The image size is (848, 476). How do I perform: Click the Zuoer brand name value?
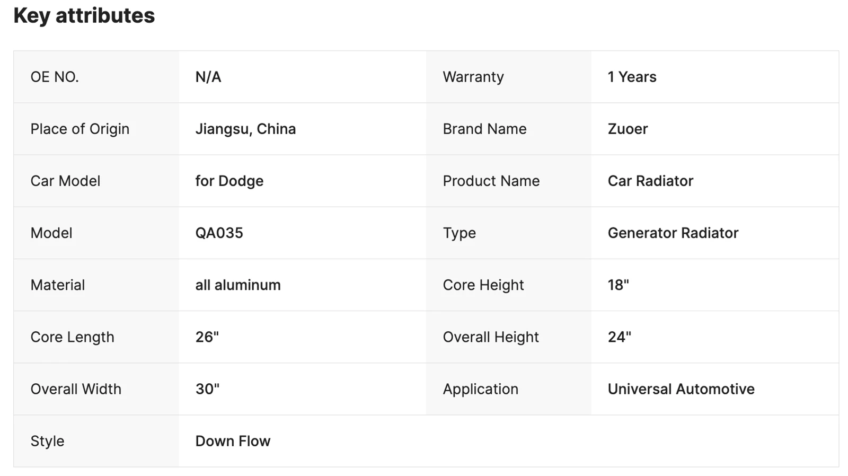coord(628,129)
